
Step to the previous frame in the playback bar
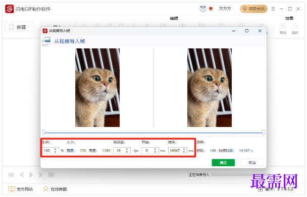click(x=22, y=175)
